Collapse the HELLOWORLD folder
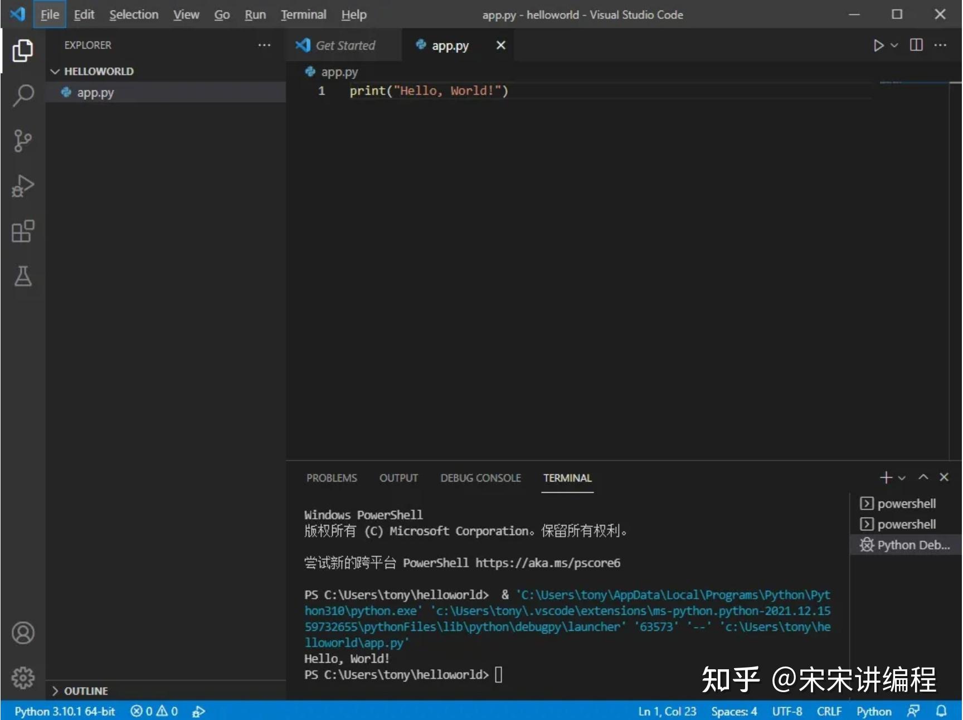 [x=56, y=71]
